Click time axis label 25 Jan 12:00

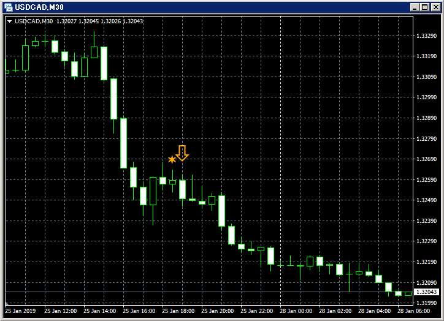(60, 311)
